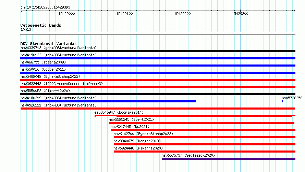Click the blue bar under nsv466755

[158, 66]
